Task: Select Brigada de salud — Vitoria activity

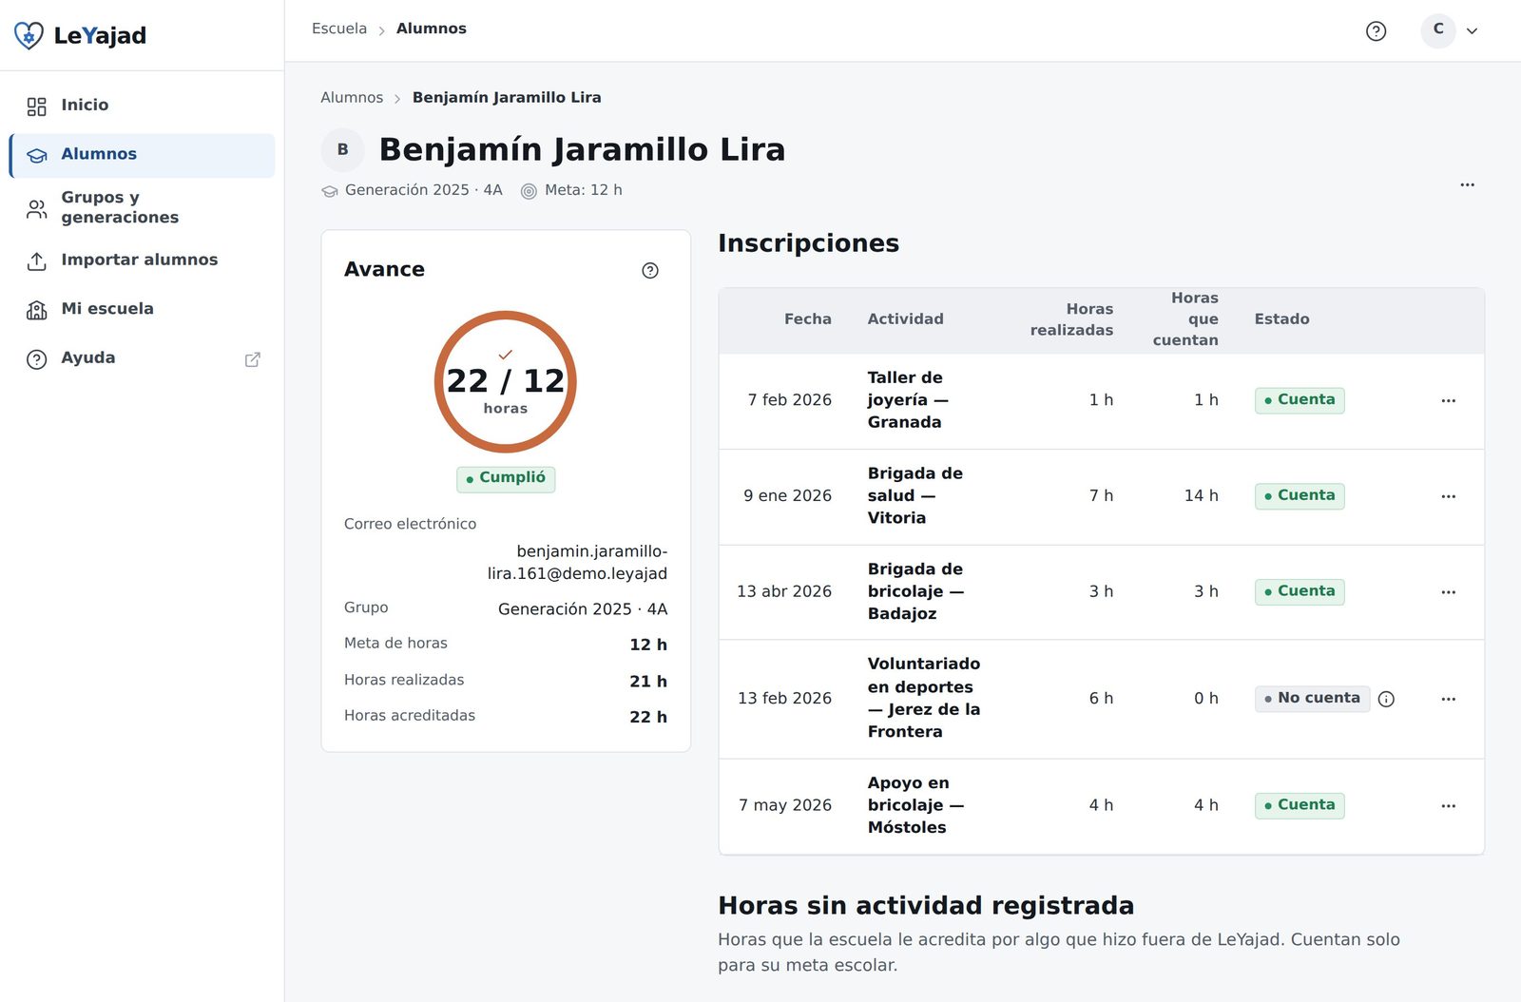Action: [915, 496]
